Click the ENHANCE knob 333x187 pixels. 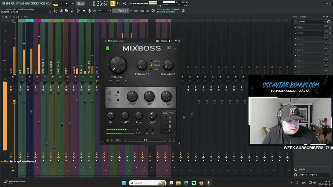[x=142, y=65]
